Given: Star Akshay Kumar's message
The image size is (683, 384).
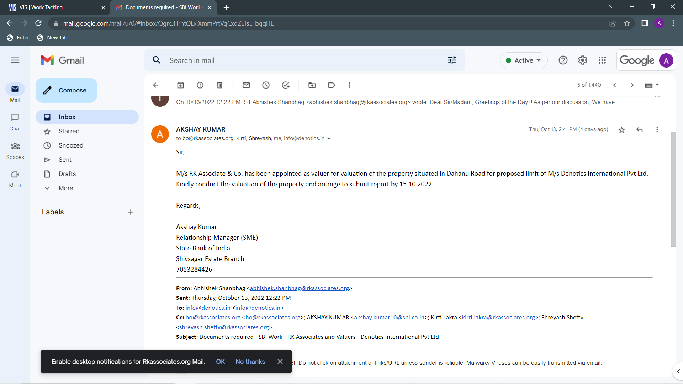Looking at the screenshot, I should [621, 130].
